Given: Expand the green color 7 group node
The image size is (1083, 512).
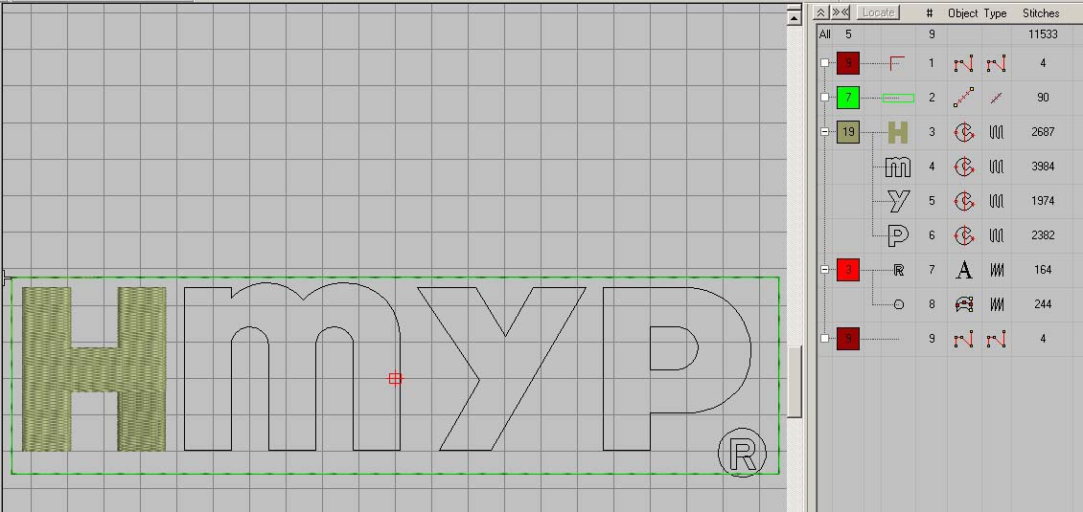Looking at the screenshot, I should (x=824, y=98).
